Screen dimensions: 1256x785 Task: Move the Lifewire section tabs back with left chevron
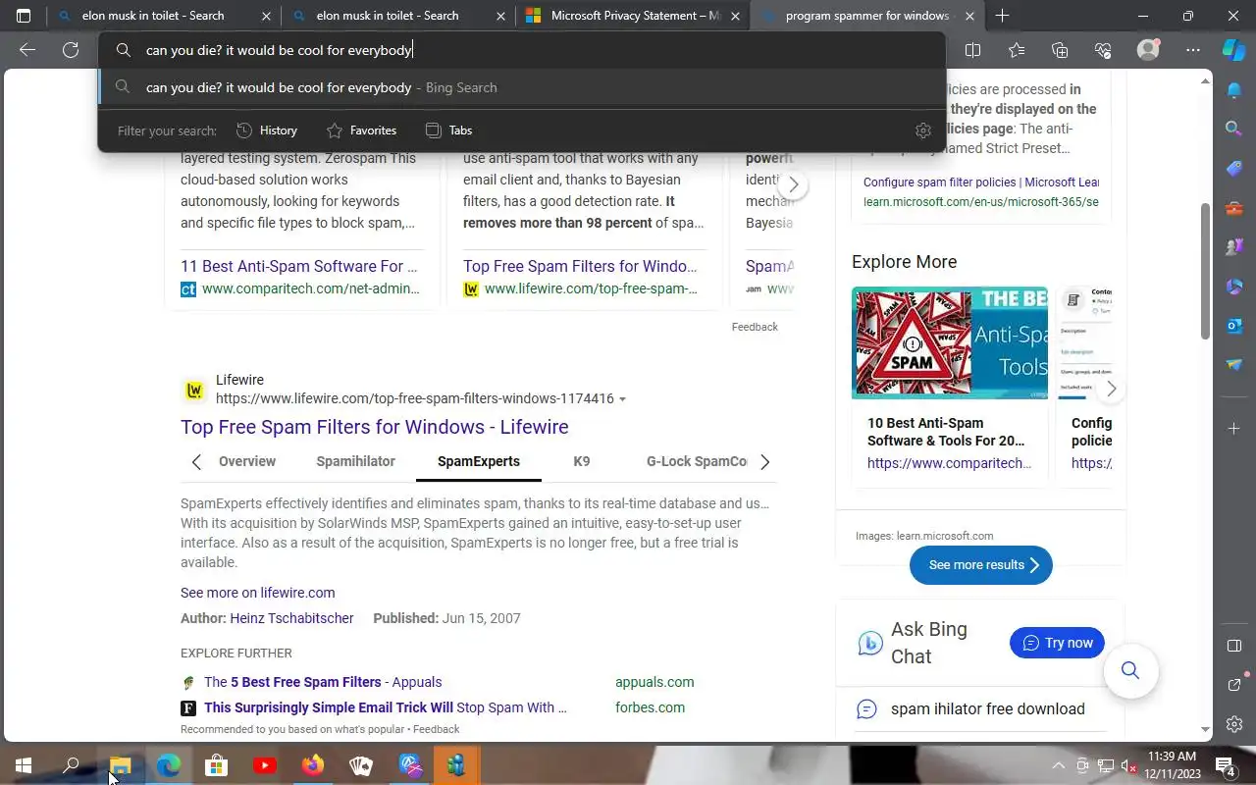pos(196,461)
